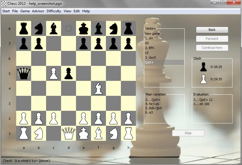Click the Back button
The width and height of the screenshot is (242, 165).
[212, 30]
